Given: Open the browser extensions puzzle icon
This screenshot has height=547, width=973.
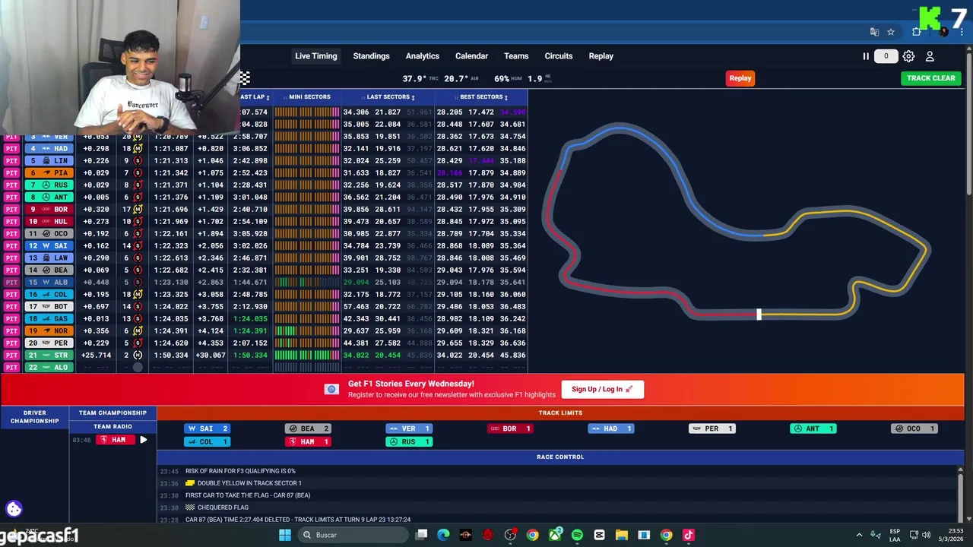Looking at the screenshot, I should coord(917,32).
